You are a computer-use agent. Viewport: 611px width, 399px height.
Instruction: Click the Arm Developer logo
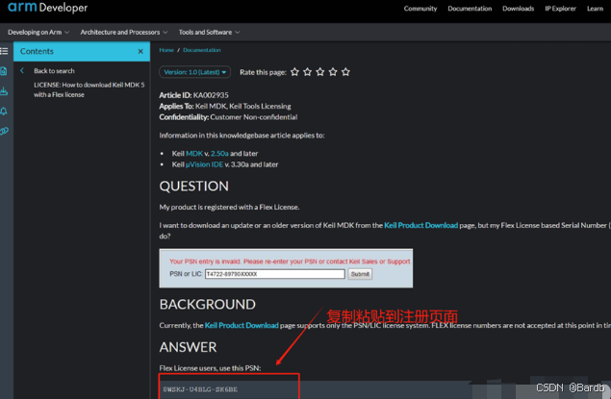[47, 8]
